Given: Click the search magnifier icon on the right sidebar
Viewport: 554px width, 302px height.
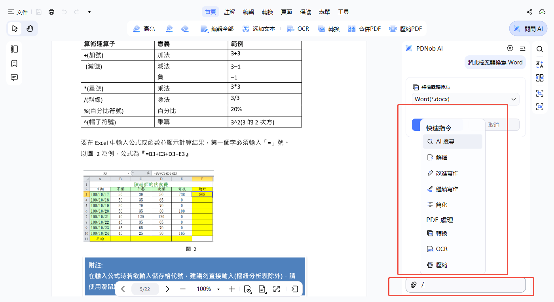Looking at the screenshot, I should click(x=540, y=49).
